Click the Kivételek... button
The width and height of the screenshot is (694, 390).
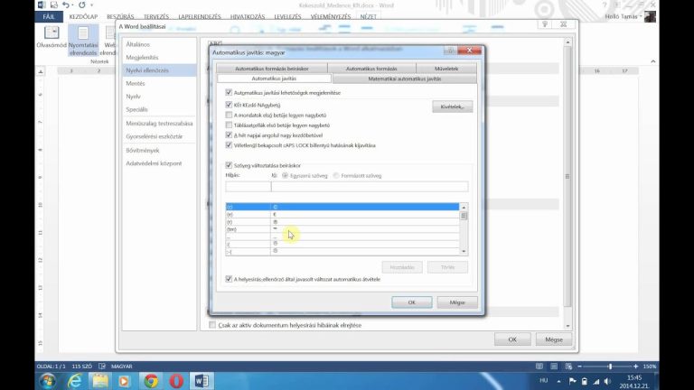[x=453, y=107]
